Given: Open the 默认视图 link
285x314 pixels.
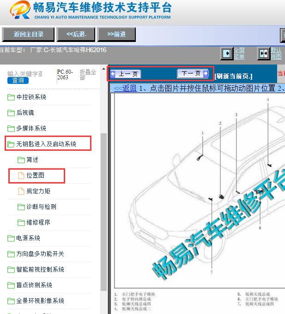Looking at the screenshot, I should 276,53.
